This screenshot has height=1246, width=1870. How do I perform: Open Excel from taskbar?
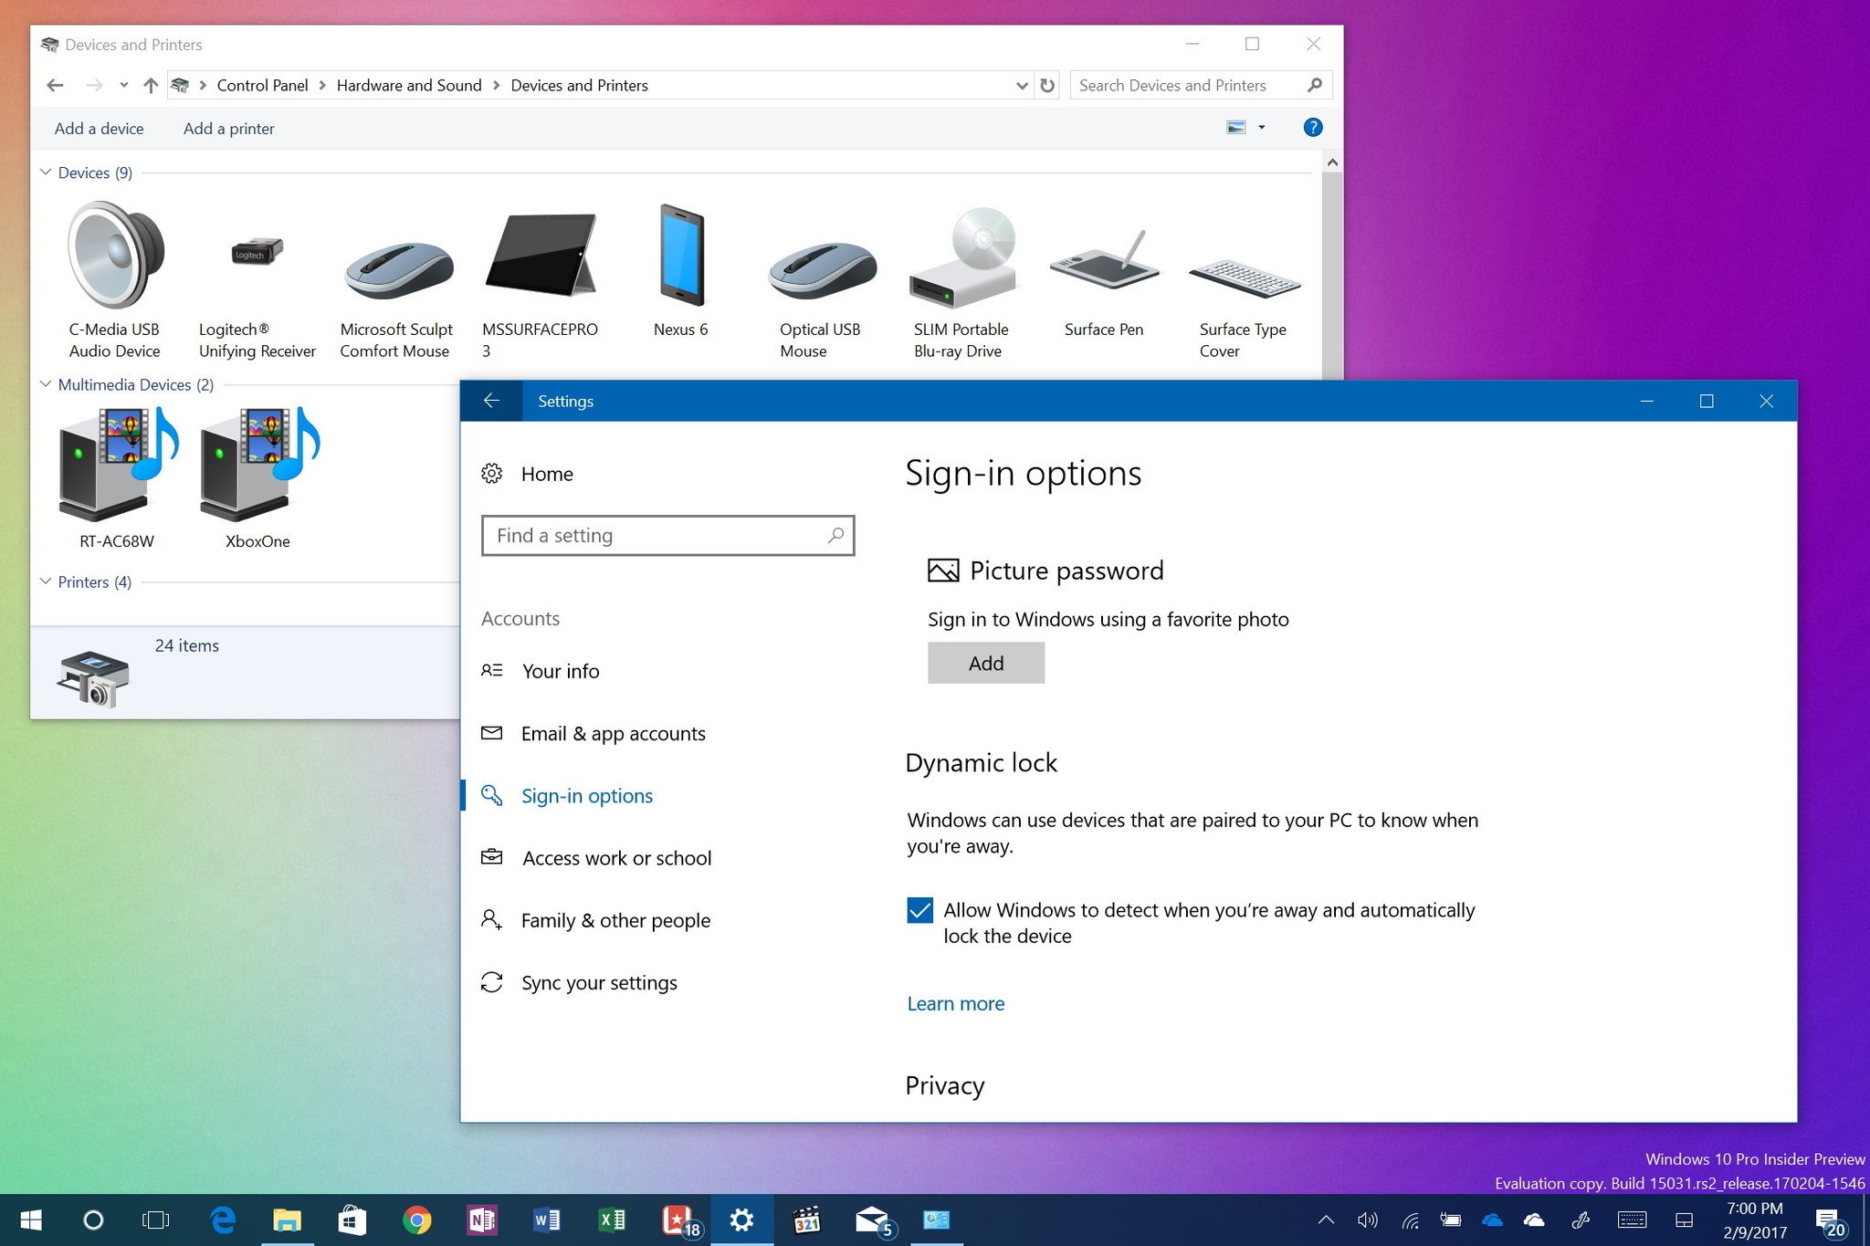click(612, 1220)
